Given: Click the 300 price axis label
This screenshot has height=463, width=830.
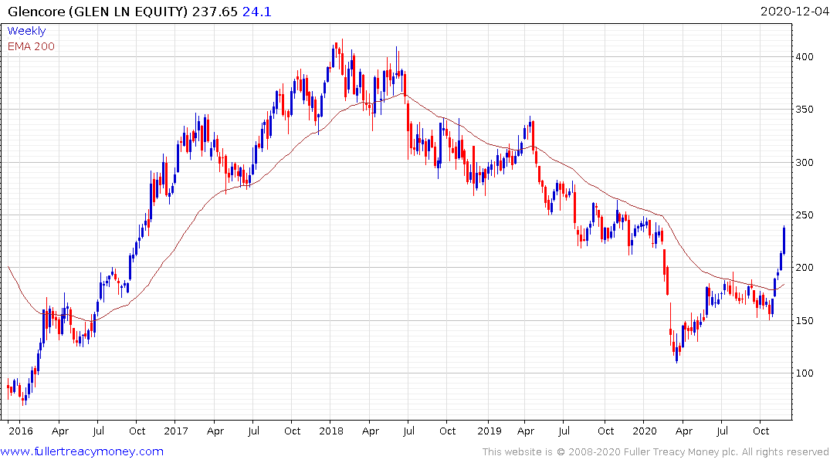Looking at the screenshot, I should click(x=805, y=163).
